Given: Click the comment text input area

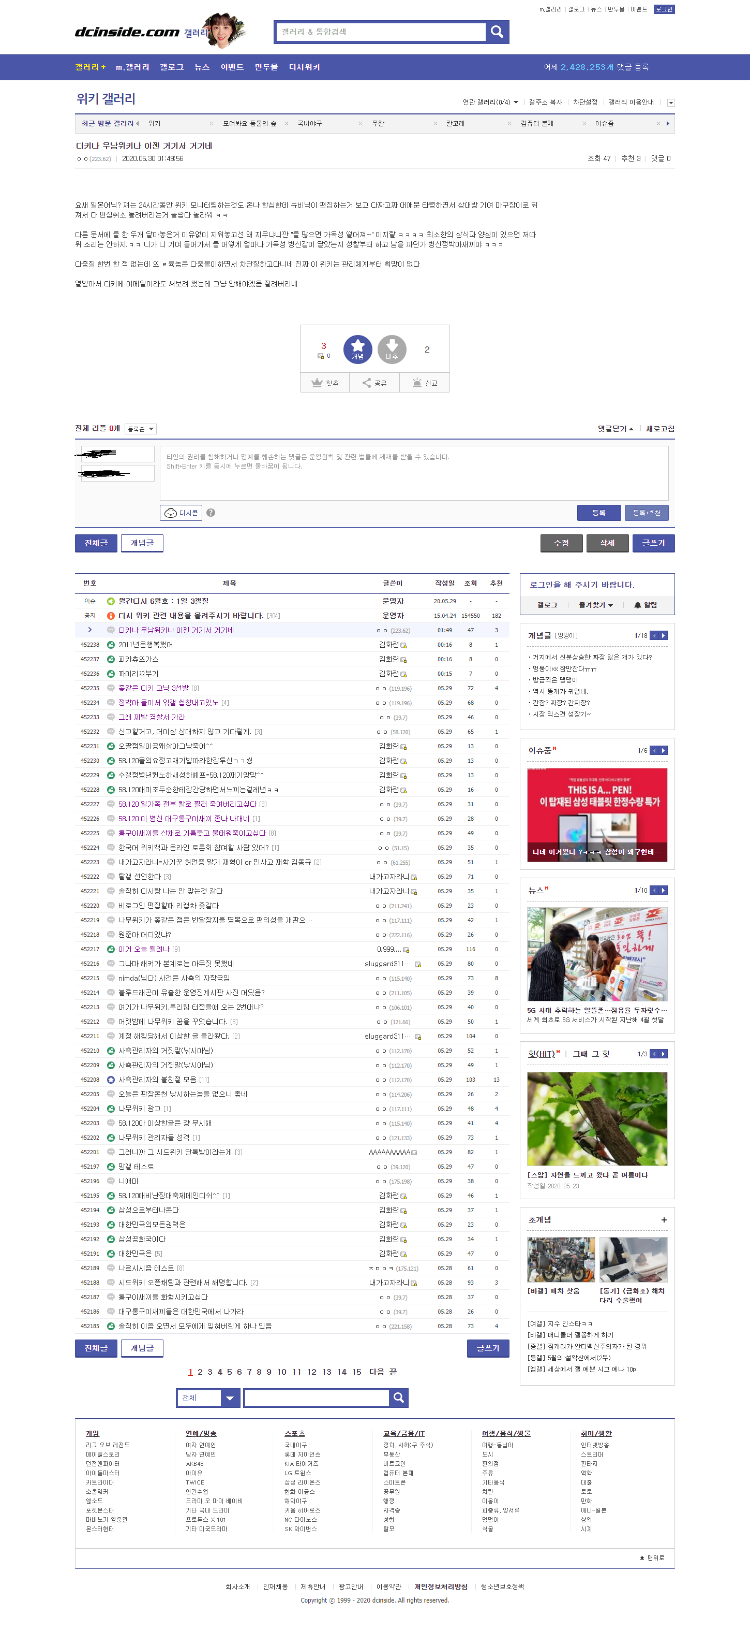Looking at the screenshot, I should point(414,473).
